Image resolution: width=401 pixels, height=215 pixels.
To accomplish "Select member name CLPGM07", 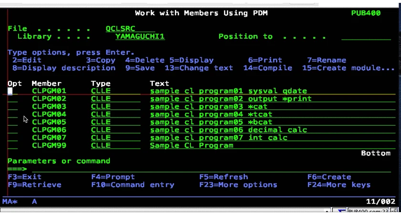I will 49,138.
